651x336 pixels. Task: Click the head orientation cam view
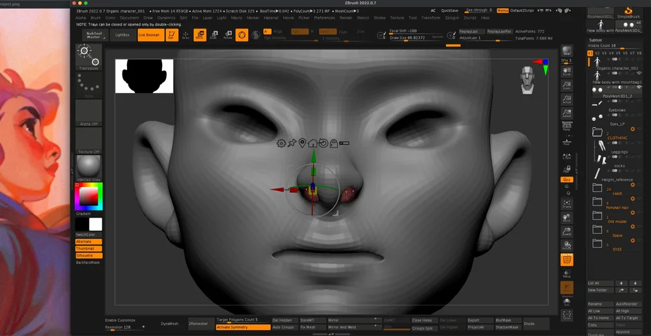527,80
